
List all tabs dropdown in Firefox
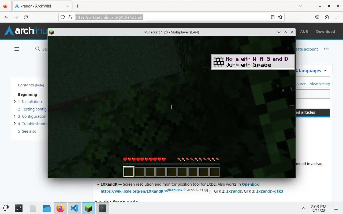tap(300, 6)
